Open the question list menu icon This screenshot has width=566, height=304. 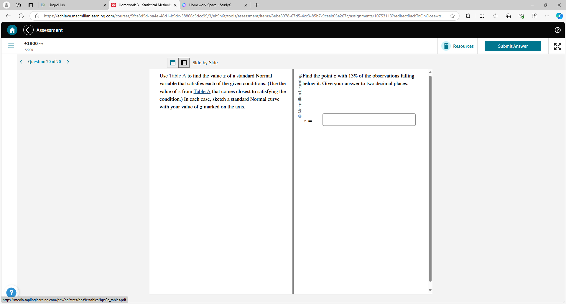point(11,46)
